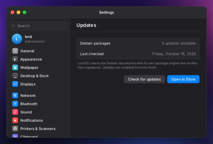Image resolution: width=213 pixels, height=144 pixels.
Task: Close the Settings window
Action: point(12,12)
